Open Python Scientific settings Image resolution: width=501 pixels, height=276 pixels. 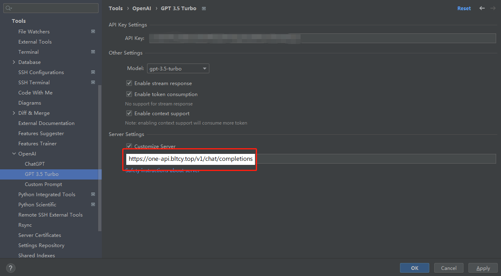[37, 204]
